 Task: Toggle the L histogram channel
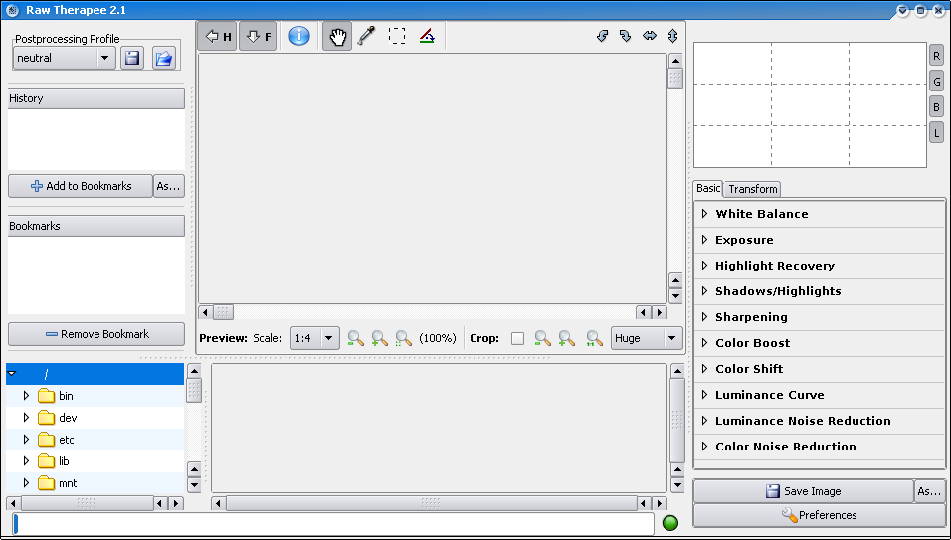(x=936, y=132)
